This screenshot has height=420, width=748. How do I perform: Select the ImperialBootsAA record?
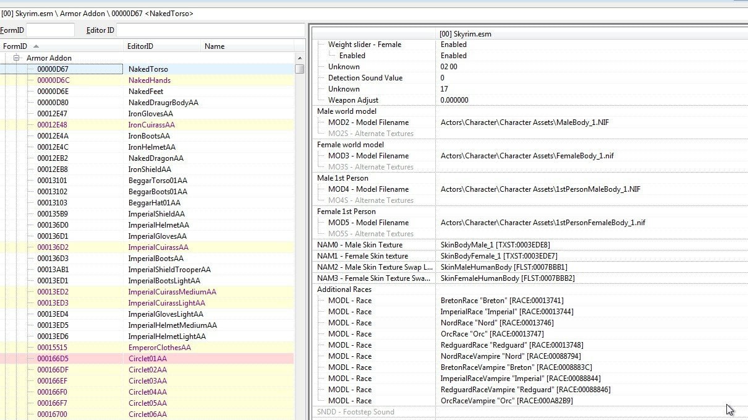(147, 259)
